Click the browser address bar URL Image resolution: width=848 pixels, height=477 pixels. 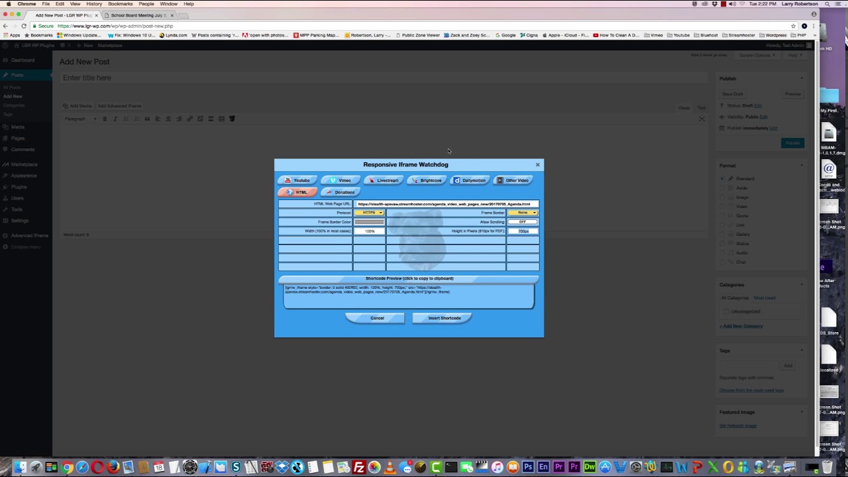[x=115, y=26]
